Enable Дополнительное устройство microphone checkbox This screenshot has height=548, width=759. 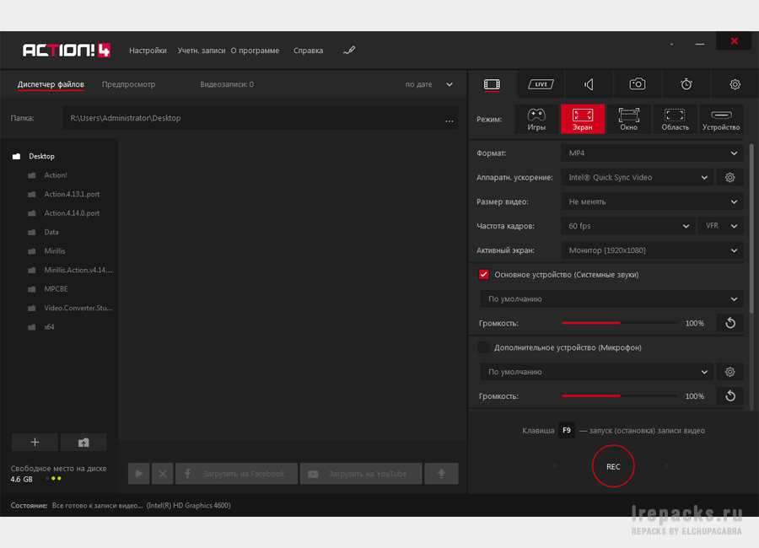[483, 347]
